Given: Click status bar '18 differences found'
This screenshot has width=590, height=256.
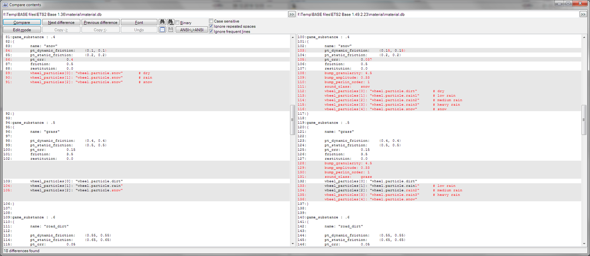Looking at the screenshot, I should click(21, 251).
